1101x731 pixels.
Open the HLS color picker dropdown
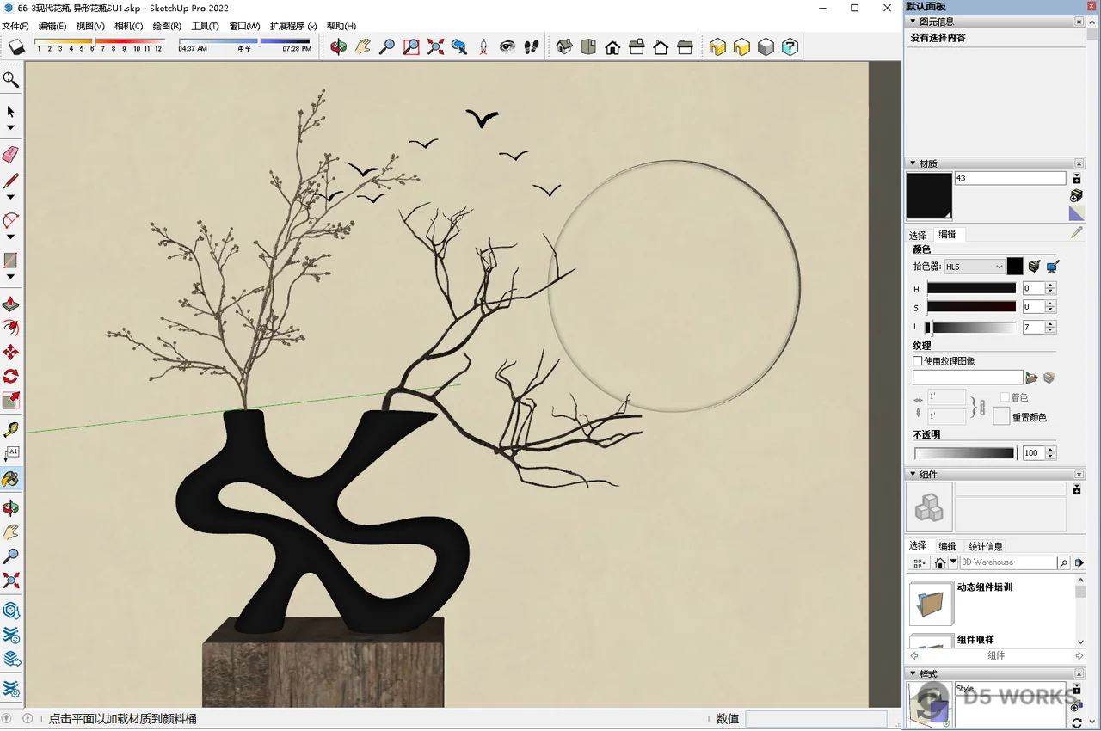[974, 267]
